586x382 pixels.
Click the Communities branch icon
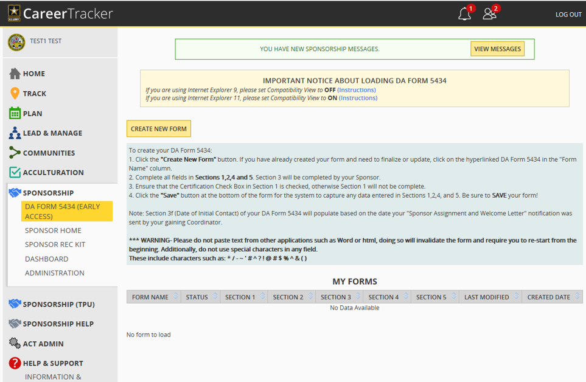point(15,153)
